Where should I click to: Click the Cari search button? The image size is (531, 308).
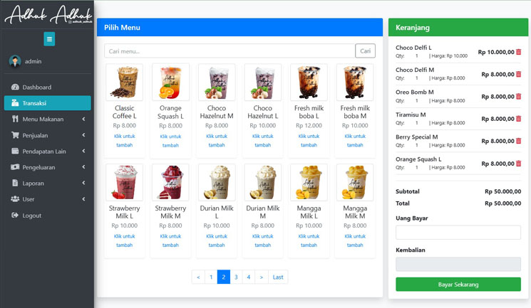(365, 51)
